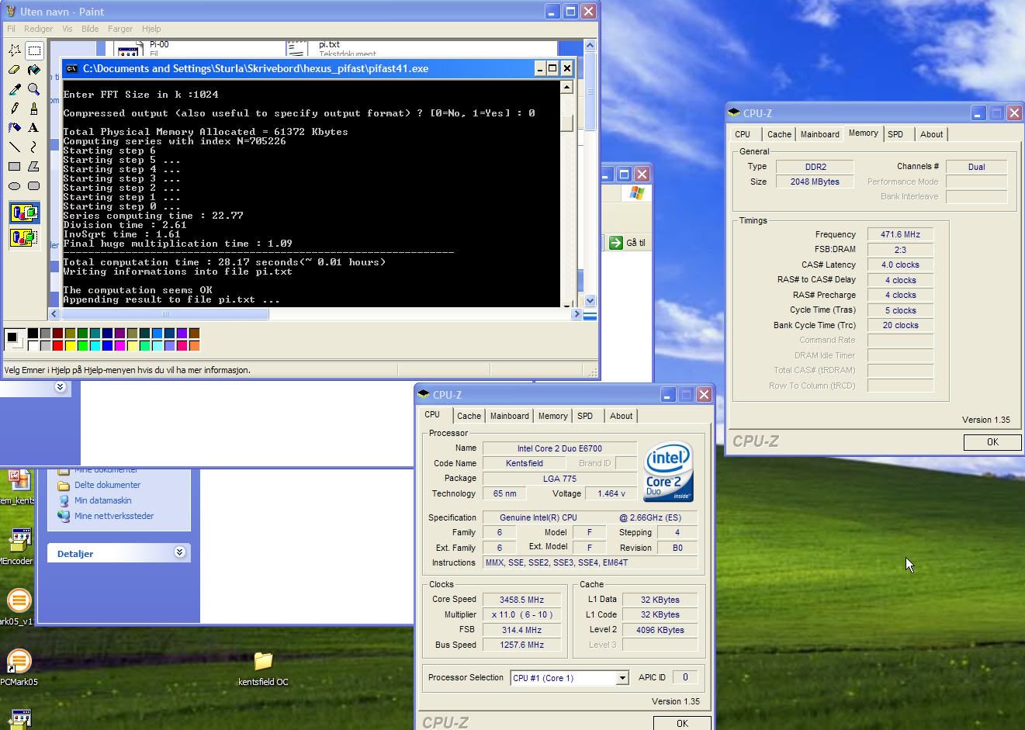This screenshot has height=730, width=1025.
Task: Open the Cache tab in CPU-Z processor window
Action: tap(469, 416)
